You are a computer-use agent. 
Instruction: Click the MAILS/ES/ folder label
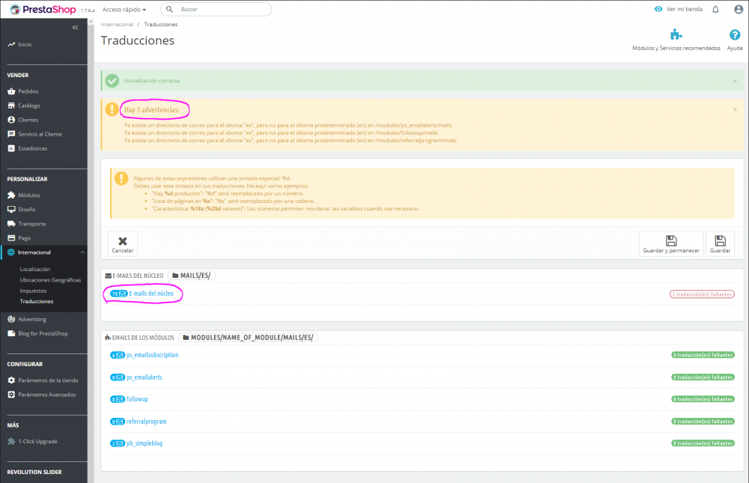pos(192,276)
